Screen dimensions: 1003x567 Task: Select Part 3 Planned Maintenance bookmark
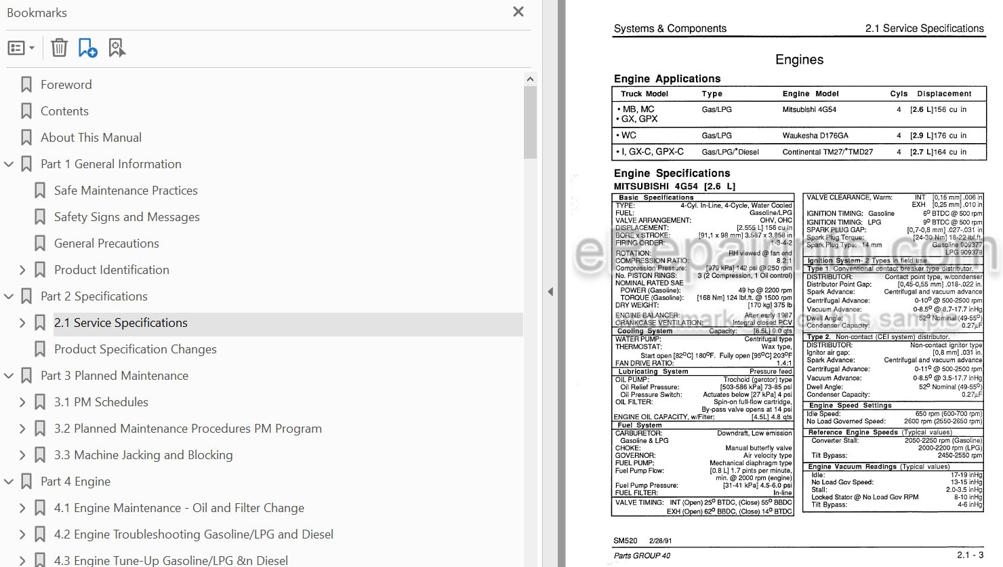point(115,376)
